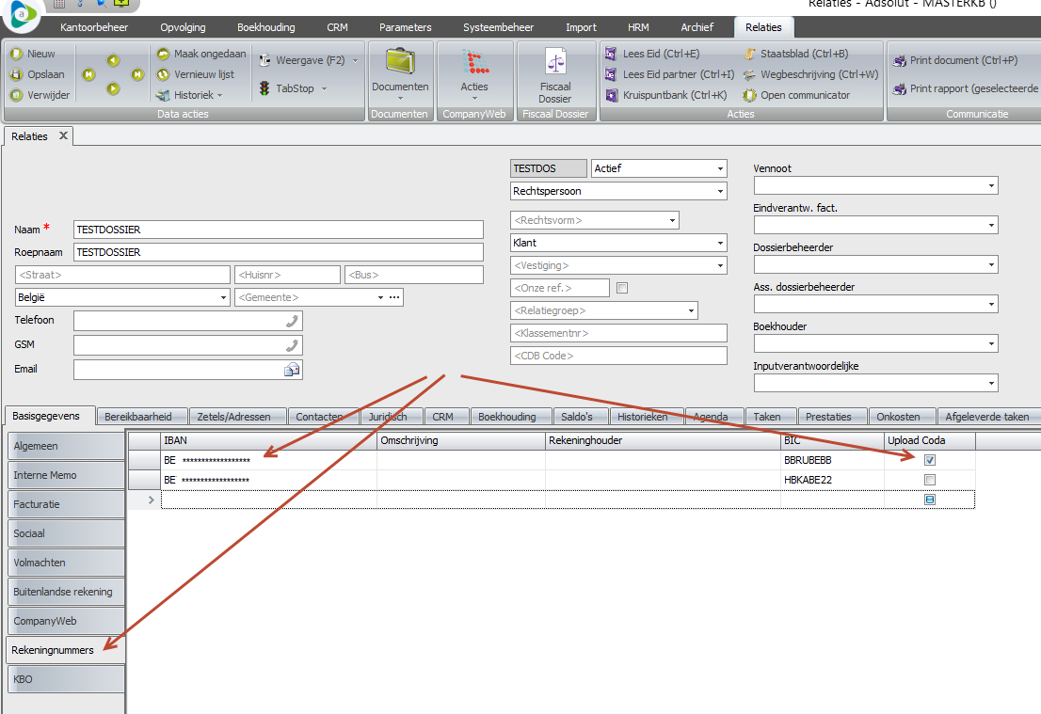Enable Upload Coda for HBKABE22 row
Screen dimensions: 1041x714
coord(930,480)
